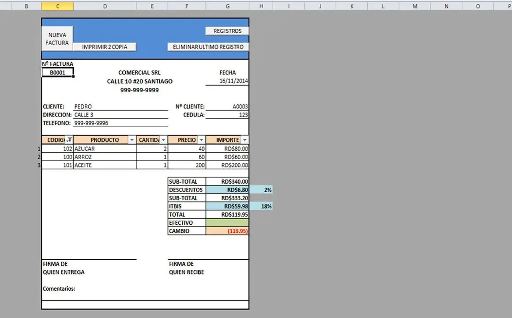Viewport: 512px width, 318px height.
Task: Click the green EFECTIVO amount cell
Action: coord(227,223)
